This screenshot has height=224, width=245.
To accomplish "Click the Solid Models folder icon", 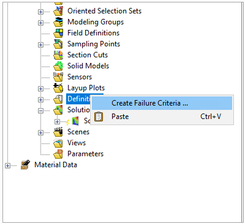I will click(x=58, y=66).
